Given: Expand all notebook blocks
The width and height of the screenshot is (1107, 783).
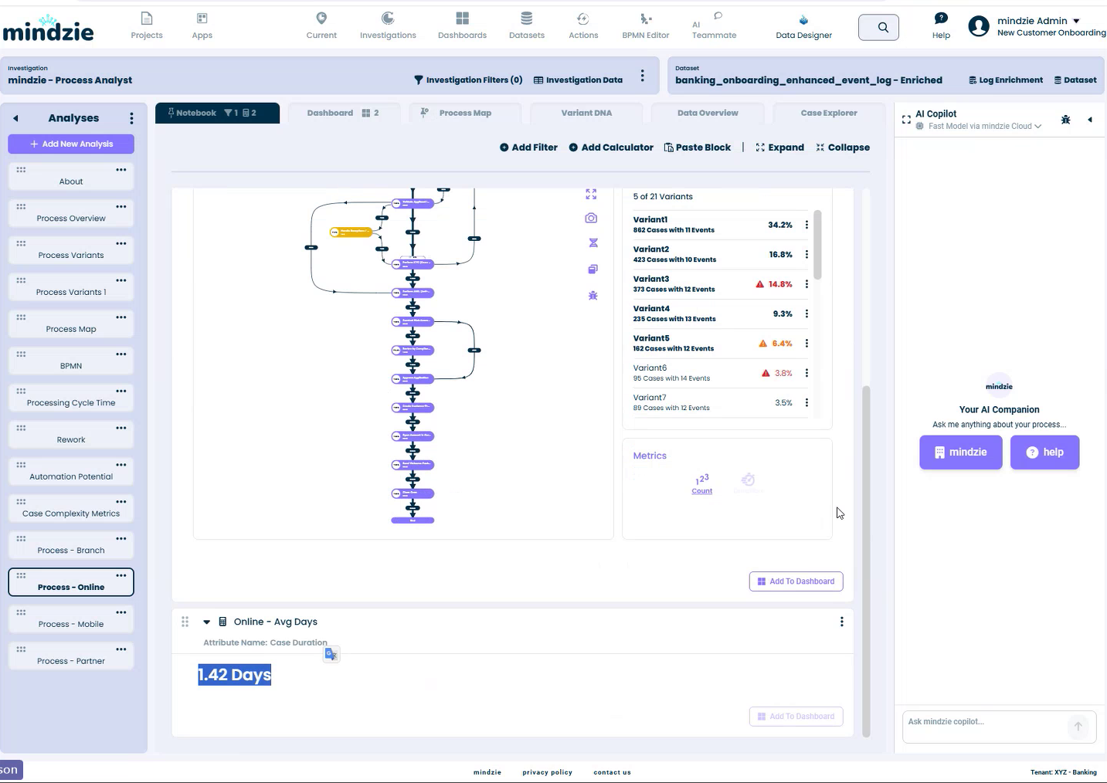Looking at the screenshot, I should coord(780,147).
